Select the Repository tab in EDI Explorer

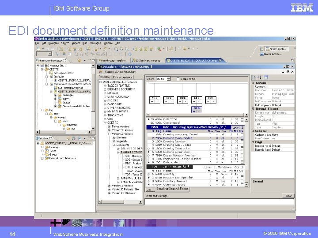[105, 77]
